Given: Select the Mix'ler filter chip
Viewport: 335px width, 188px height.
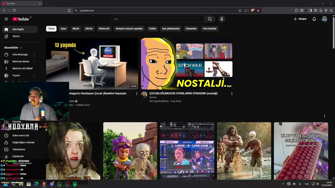Looking at the screenshot, I should pyautogui.click(x=89, y=29).
